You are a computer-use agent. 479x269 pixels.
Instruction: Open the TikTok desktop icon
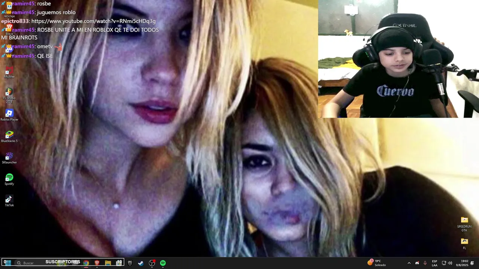tap(9, 201)
